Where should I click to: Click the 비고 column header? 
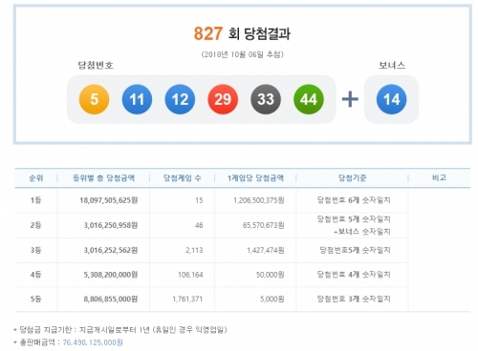coord(439,177)
